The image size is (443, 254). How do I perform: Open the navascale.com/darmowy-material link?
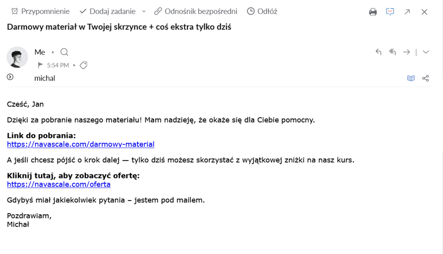81,144
